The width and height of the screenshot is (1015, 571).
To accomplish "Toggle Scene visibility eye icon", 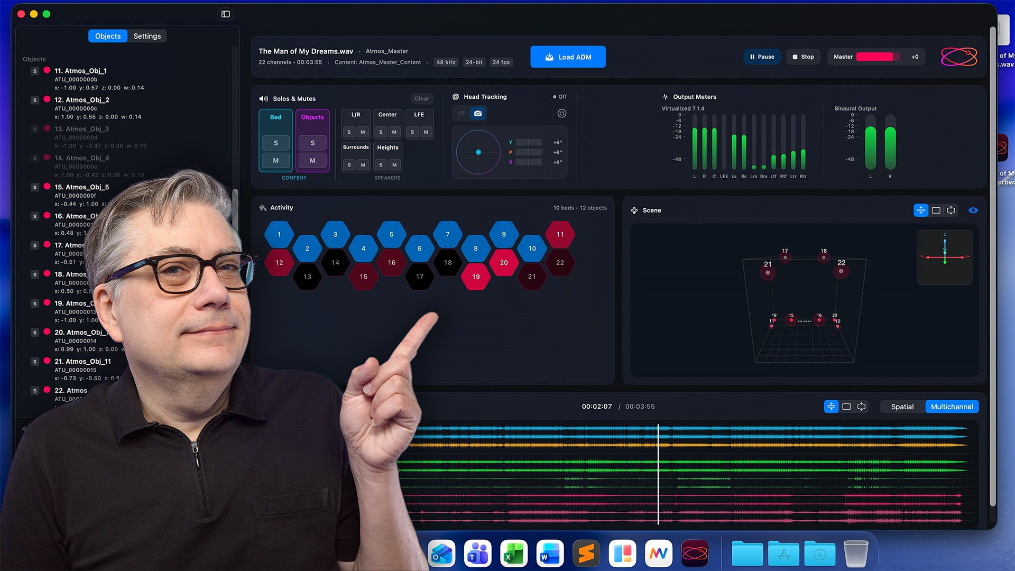I will (973, 210).
